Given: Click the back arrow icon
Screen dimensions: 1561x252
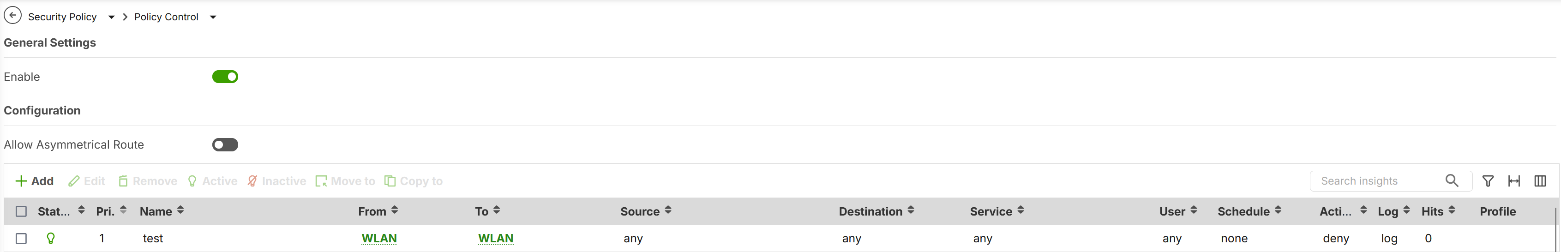Looking at the screenshot, I should point(13,16).
